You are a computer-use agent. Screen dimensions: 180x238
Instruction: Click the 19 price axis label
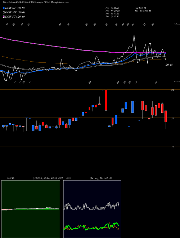(x=172, y=147)
